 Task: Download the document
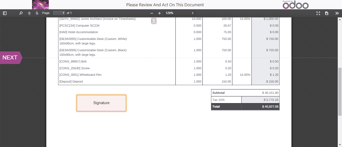[327, 13]
